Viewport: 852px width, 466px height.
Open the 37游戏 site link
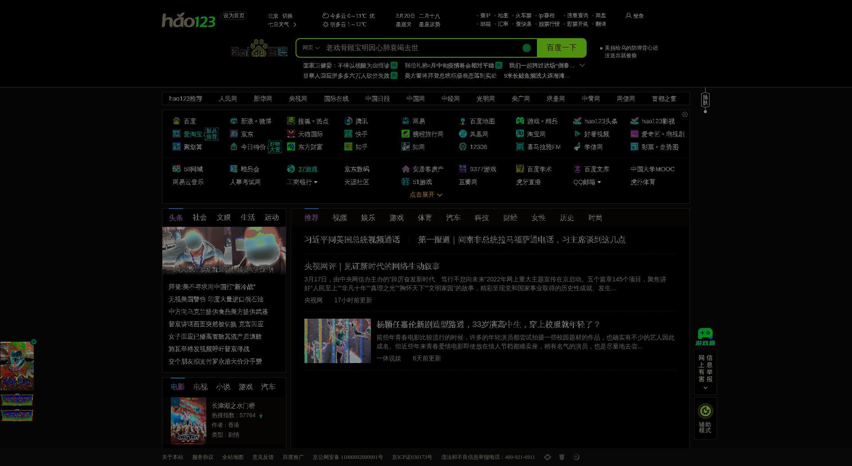(308, 169)
